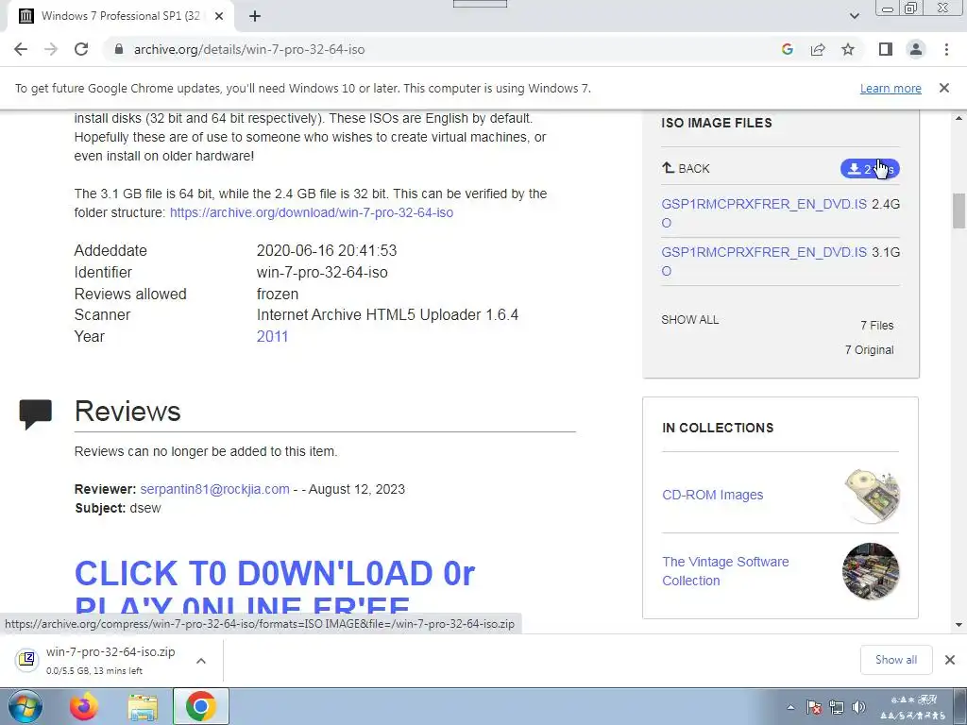Go BACK in ISO image files list
Screen dimensions: 967x725
(686, 168)
